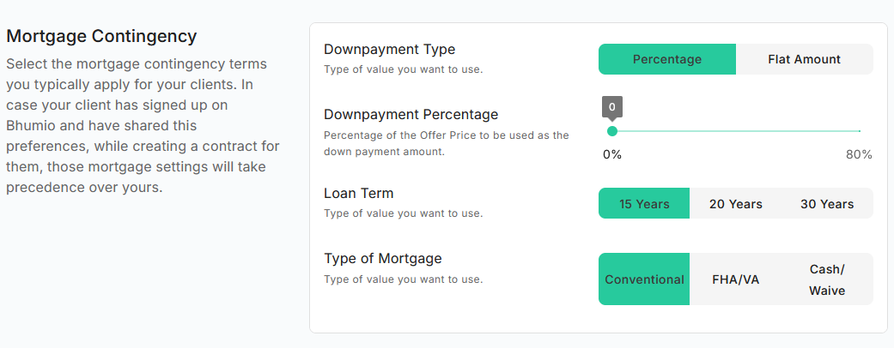
Task: Set loan term to 30 Years
Action: click(826, 204)
